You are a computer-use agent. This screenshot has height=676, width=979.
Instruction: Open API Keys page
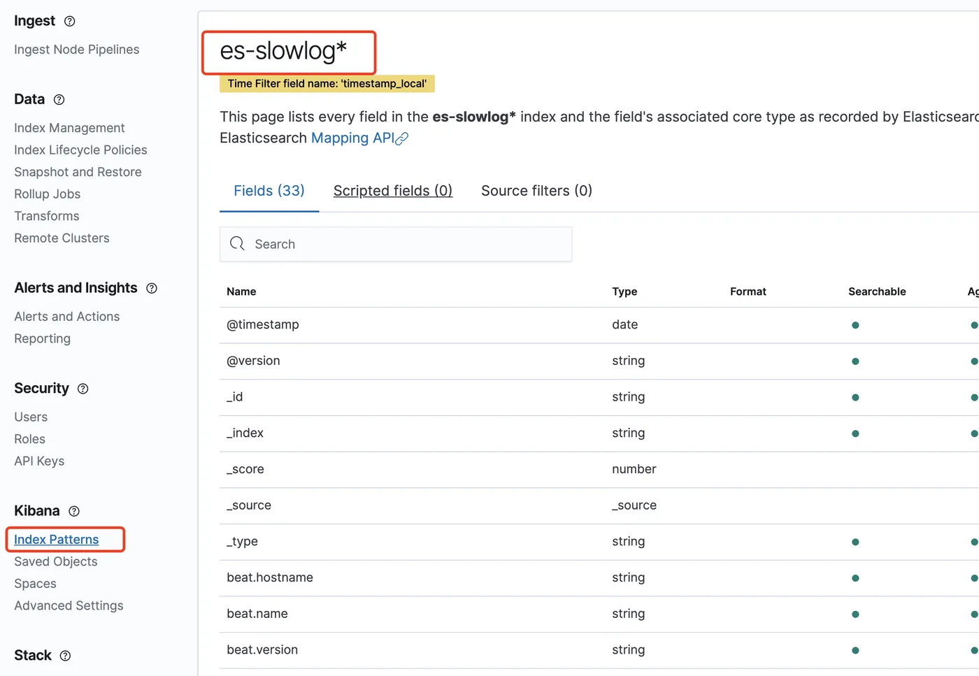[x=39, y=461]
